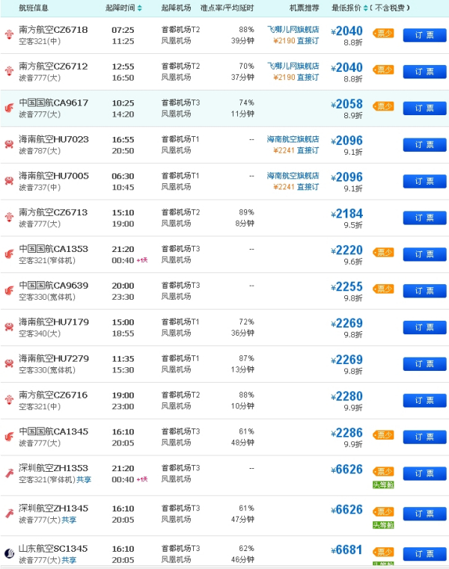Book ticket for HU7179 flight
The image size is (449, 569).
[x=424, y=327]
